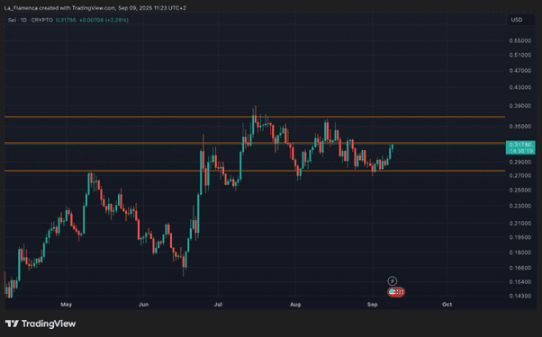Image resolution: width=542 pixels, height=337 pixels.
Task: Click the lightning bolt event icon
Action: pos(392,280)
